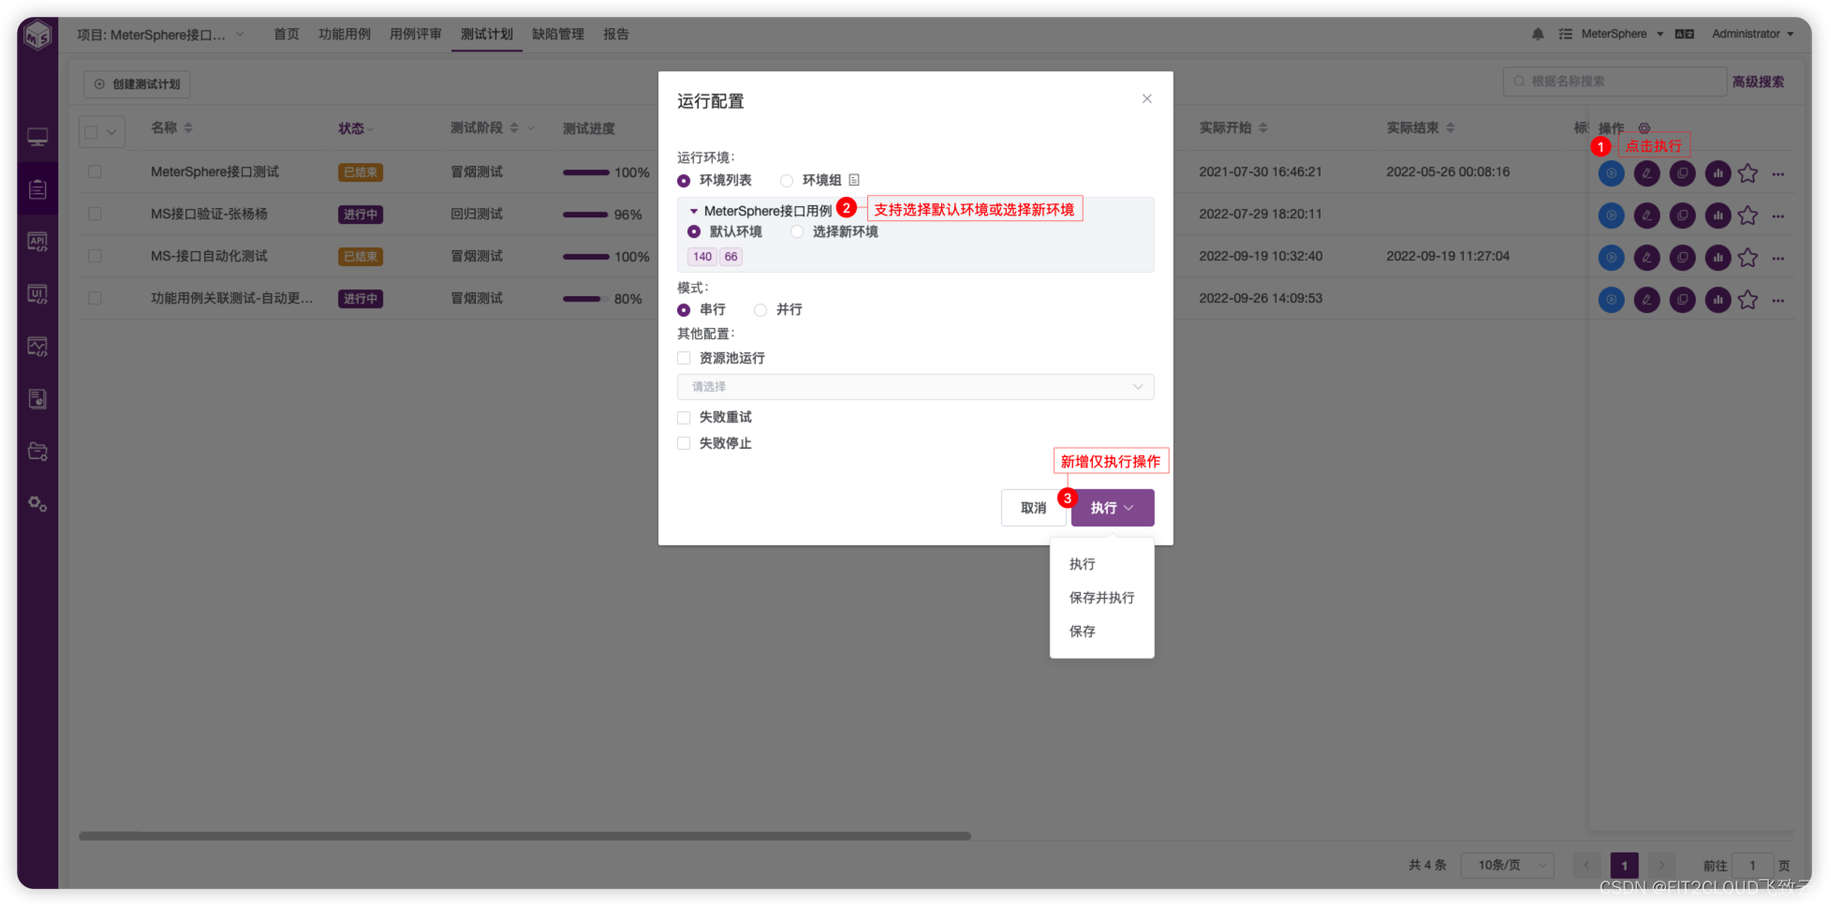Star the MeterSphere接口测试 plan
The image size is (1829, 906).
pos(1748,173)
